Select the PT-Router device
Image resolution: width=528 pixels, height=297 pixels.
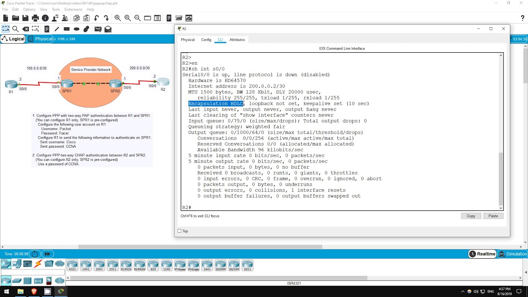coord(180,266)
